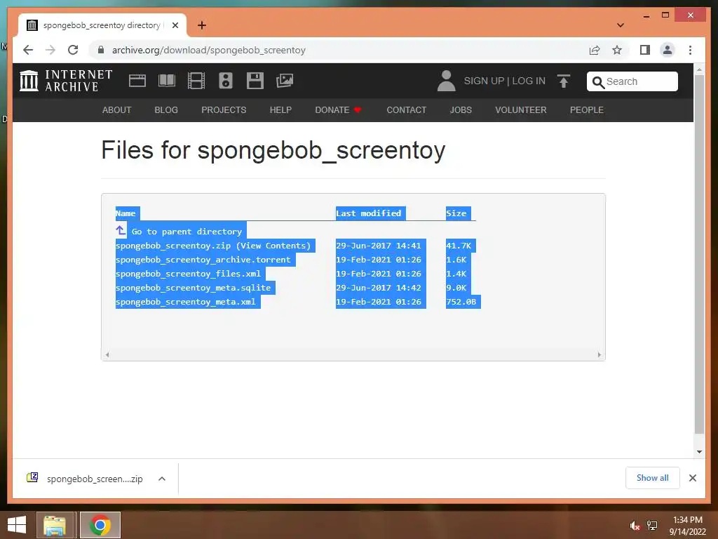Download spongebob_screentoy.zip file link
Viewport: 718px width, 539px height.
coord(173,246)
